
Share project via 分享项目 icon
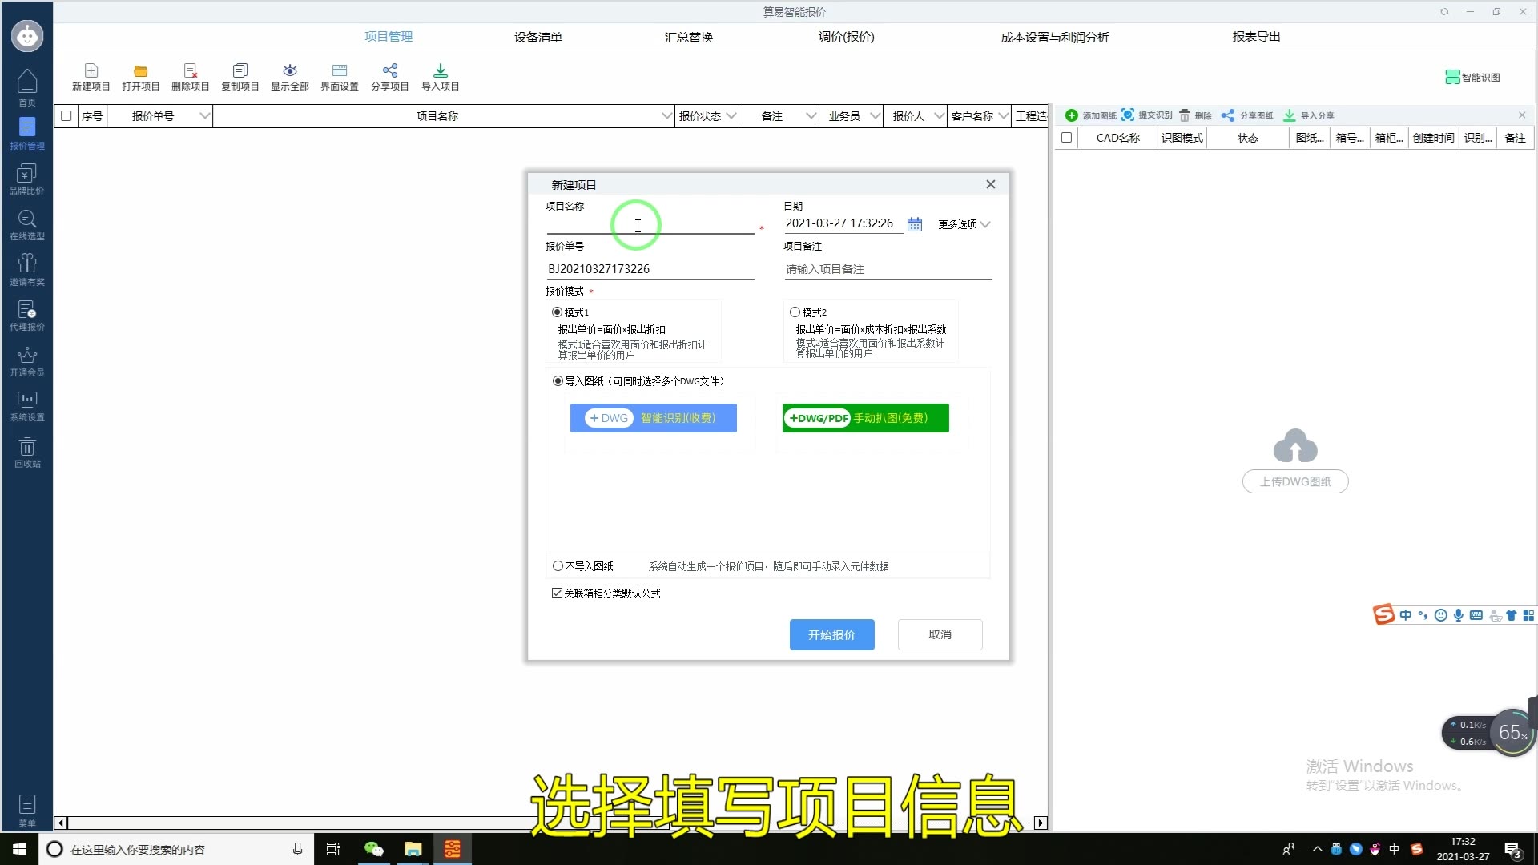pos(389,77)
